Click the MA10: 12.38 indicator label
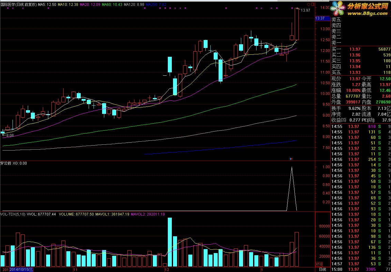 68,5
